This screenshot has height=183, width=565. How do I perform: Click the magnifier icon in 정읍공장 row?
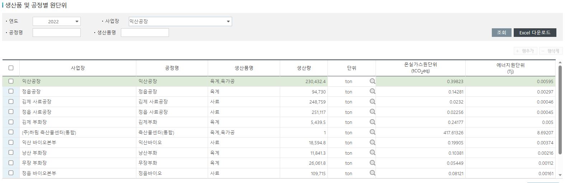372,91
